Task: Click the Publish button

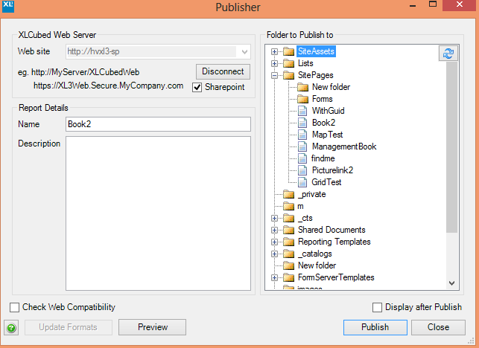Action: [375, 327]
